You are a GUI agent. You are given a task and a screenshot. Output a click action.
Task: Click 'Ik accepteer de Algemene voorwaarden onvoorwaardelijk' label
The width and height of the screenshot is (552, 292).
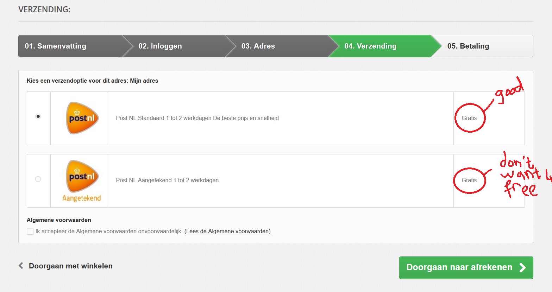[109, 231]
